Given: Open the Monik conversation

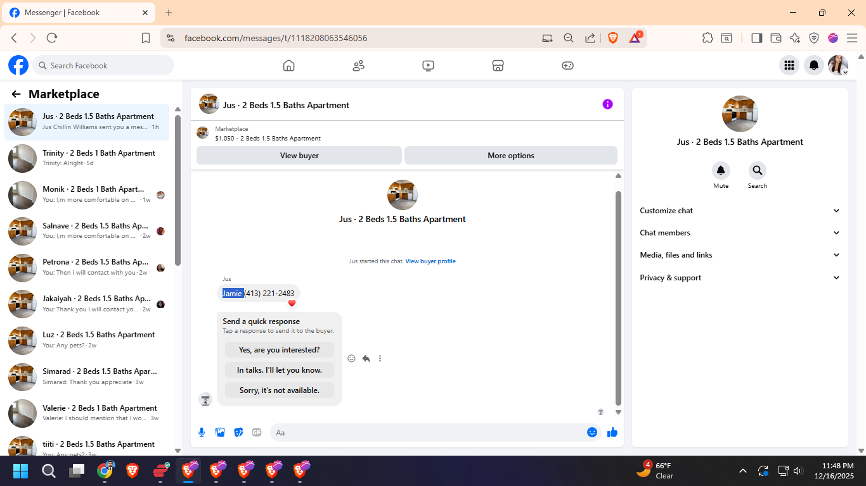Looking at the screenshot, I should [x=87, y=194].
